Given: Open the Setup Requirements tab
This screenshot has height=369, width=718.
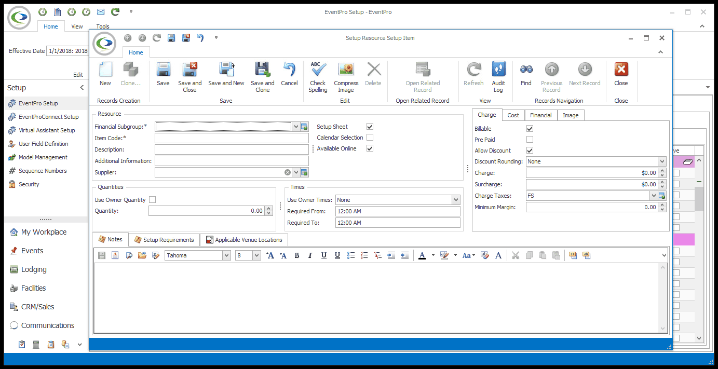Looking at the screenshot, I should point(164,240).
